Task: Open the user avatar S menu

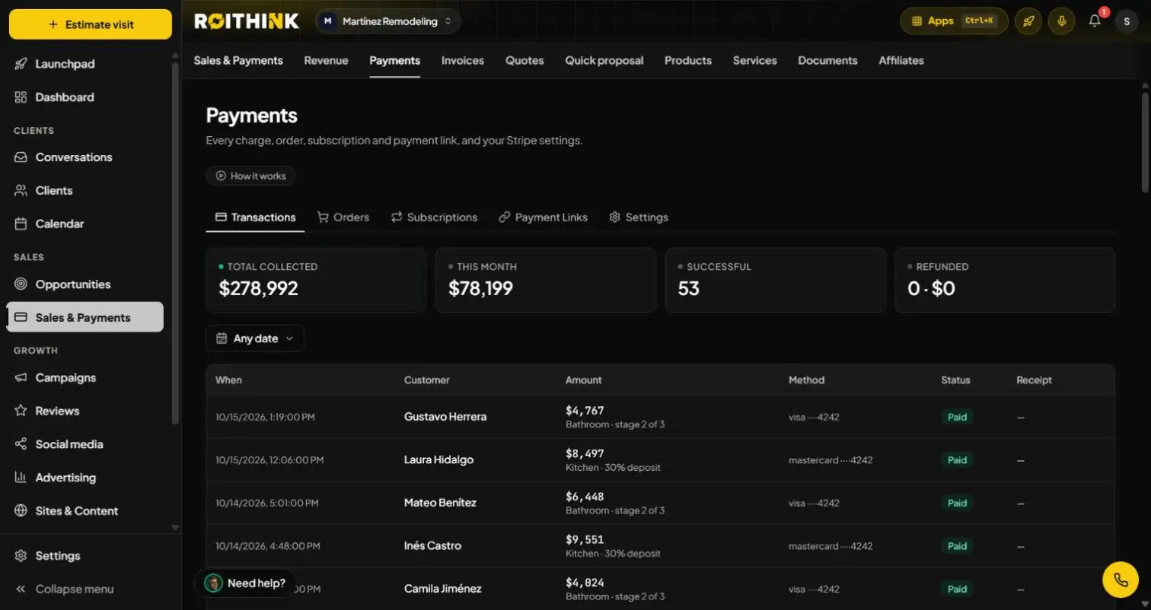Action: 1127,21
